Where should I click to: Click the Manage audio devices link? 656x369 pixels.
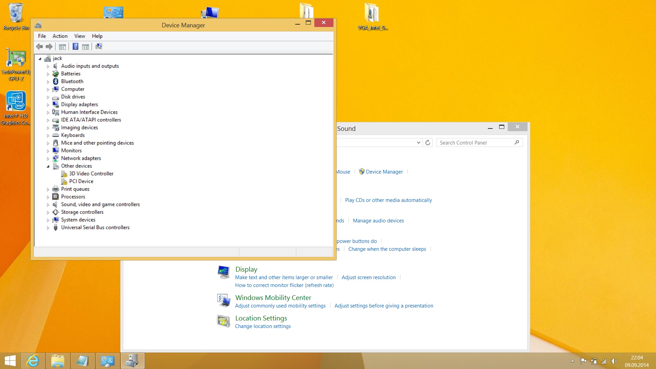pos(378,221)
